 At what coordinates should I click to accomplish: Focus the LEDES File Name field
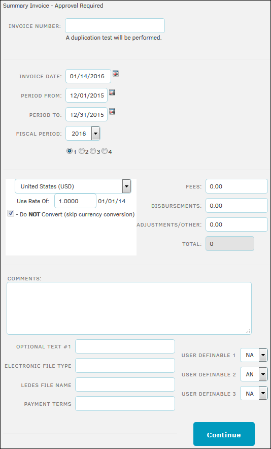(x=125, y=384)
